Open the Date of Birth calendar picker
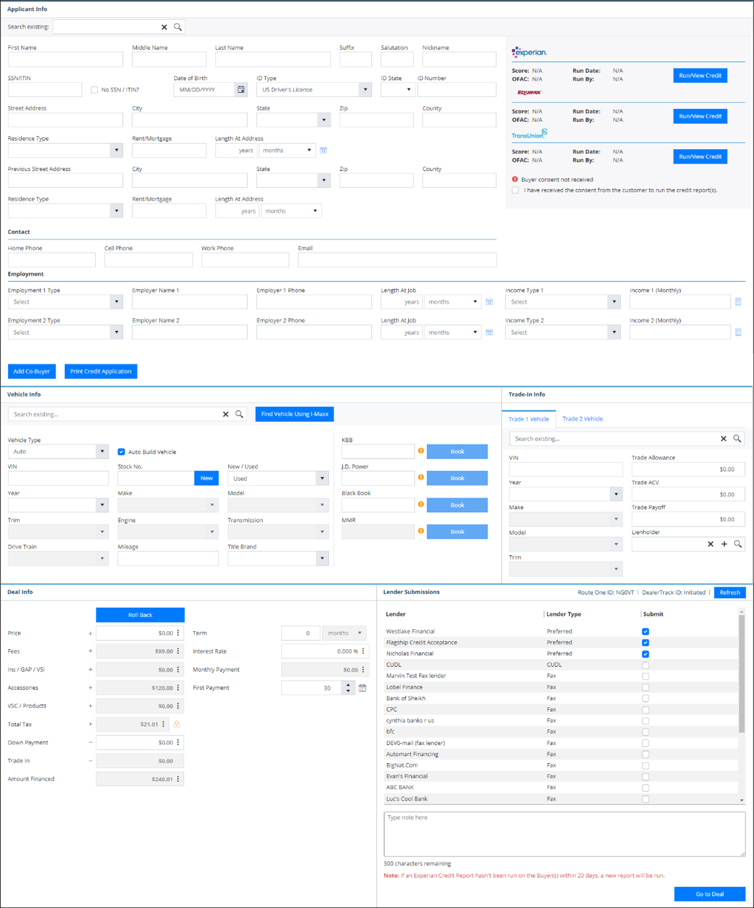754x908 pixels. click(x=241, y=89)
